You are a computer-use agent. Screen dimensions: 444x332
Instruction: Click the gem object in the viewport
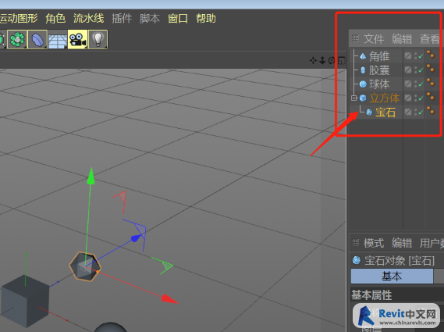coord(85,266)
